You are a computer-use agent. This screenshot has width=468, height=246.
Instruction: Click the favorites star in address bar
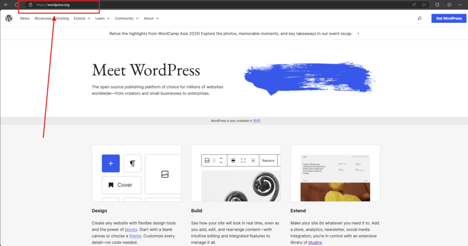coord(424,5)
